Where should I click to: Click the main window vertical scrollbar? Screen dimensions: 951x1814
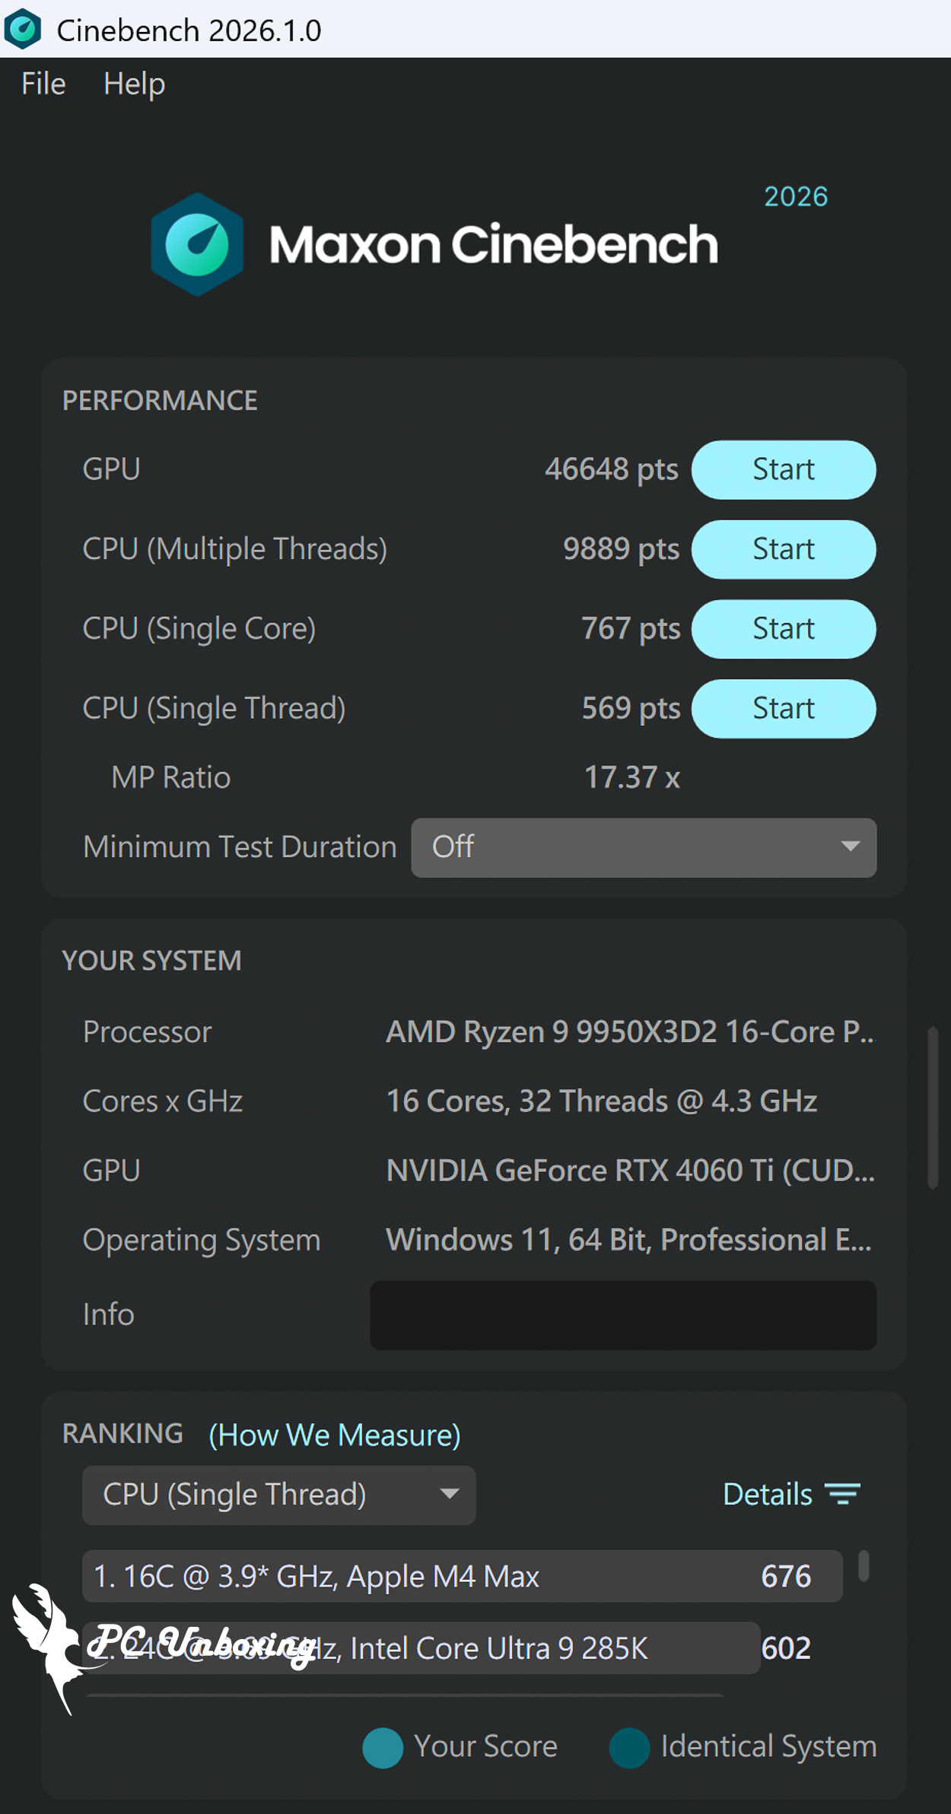(x=933, y=1107)
